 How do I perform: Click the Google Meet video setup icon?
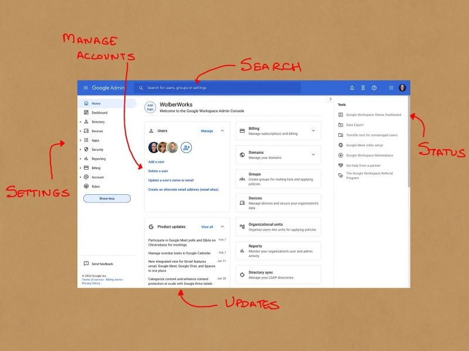point(341,145)
